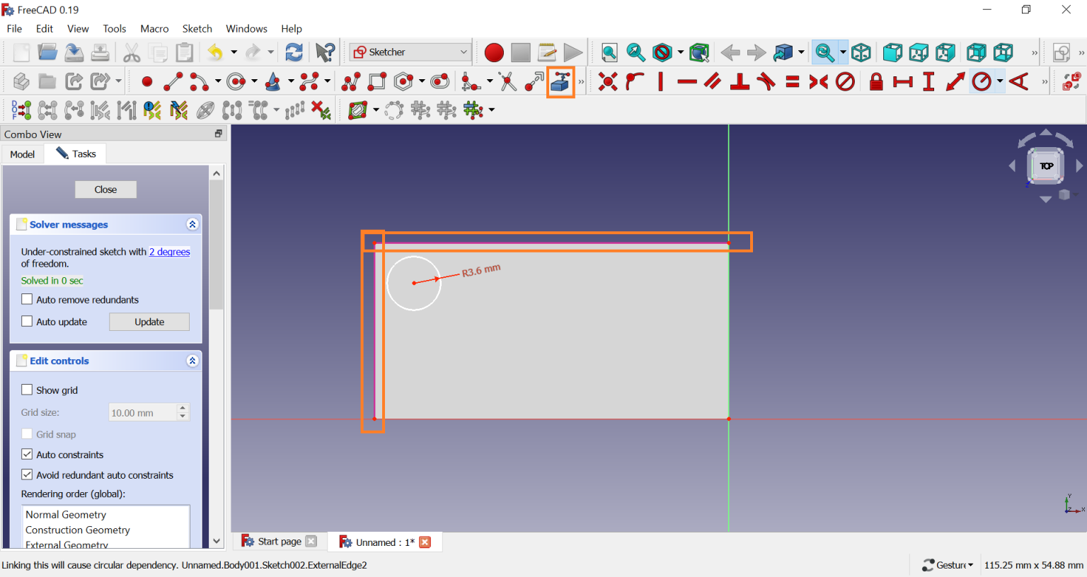This screenshot has width=1087, height=577.
Task: Apply the Coincident constraint tool
Action: coord(607,82)
